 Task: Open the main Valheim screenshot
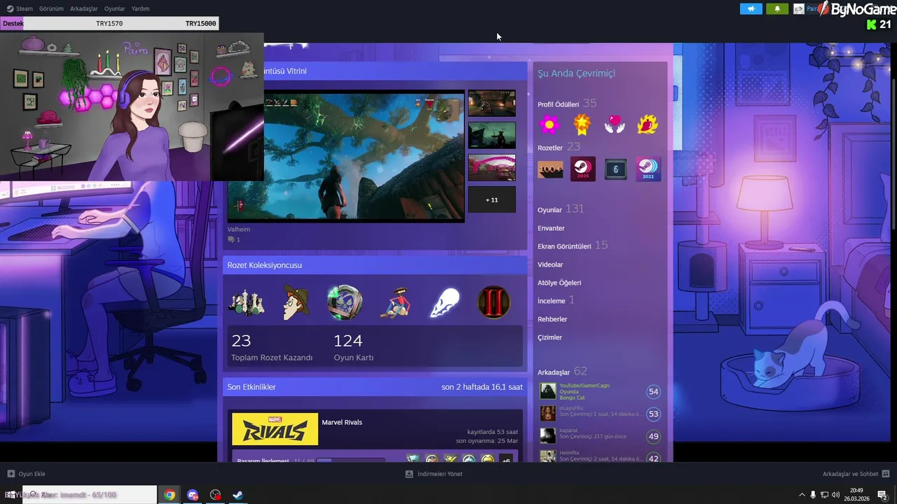[345, 156]
